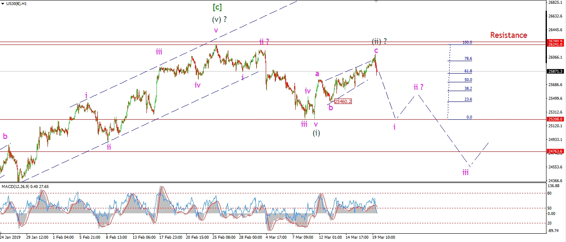The image size is (566, 242).
Task: Click the 38.2 Fibonacci level label
Action: (x=468, y=89)
